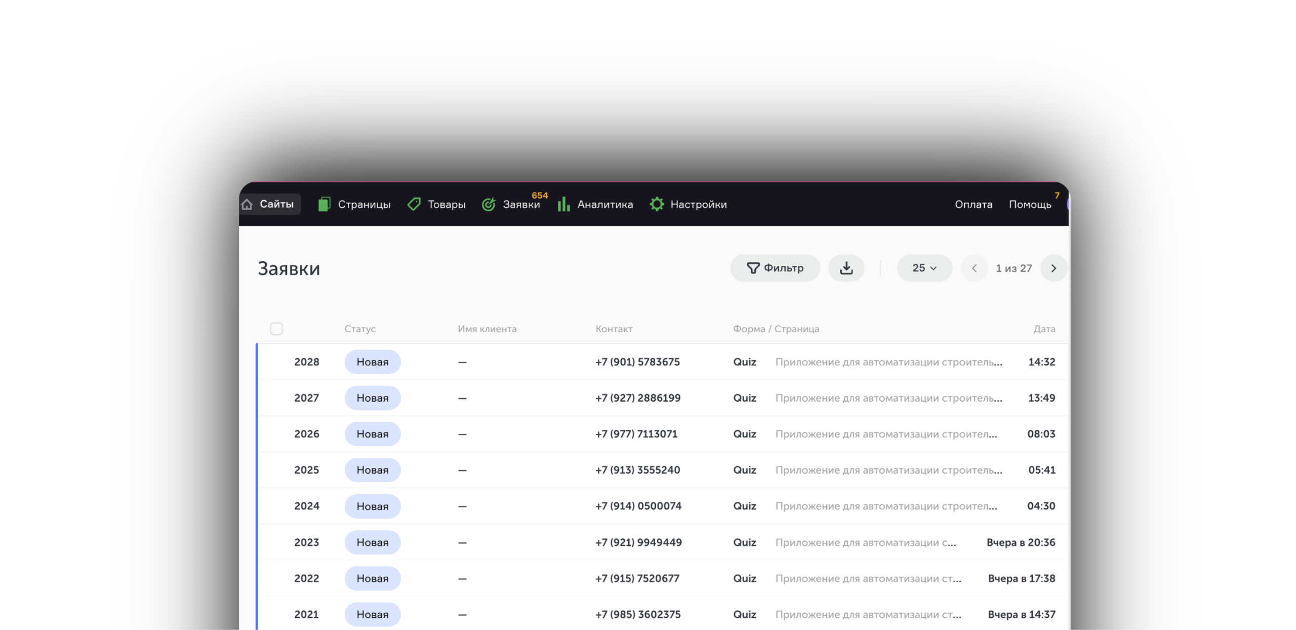Open the Новая status dropdown for request 2028
Screen dimensions: 1296x630
[x=373, y=362]
